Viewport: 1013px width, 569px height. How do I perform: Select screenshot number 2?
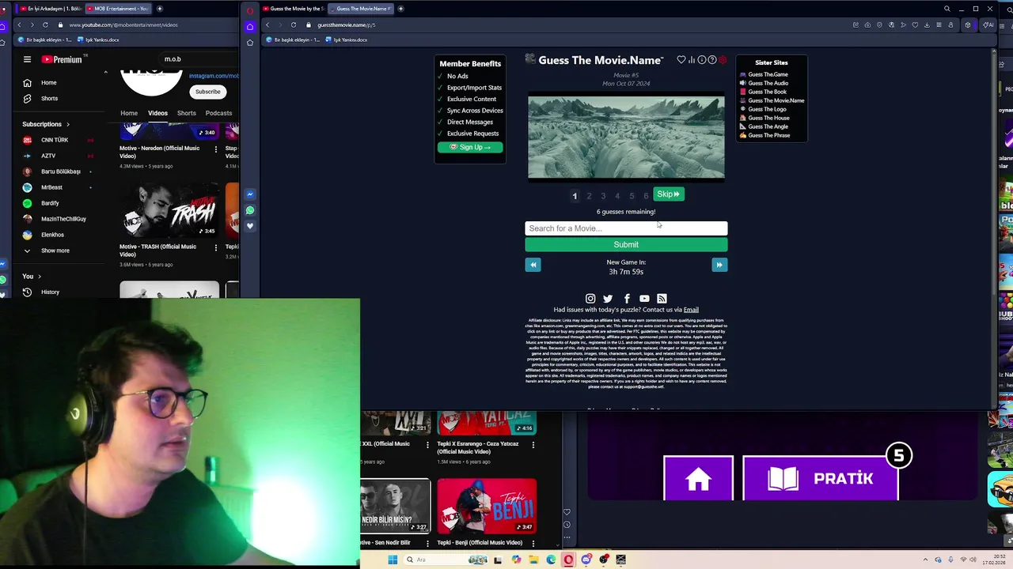click(589, 196)
